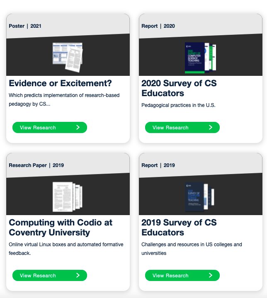This screenshot has width=267, height=298.
Task: Open the research paper document thumbnail
Action: (68, 197)
